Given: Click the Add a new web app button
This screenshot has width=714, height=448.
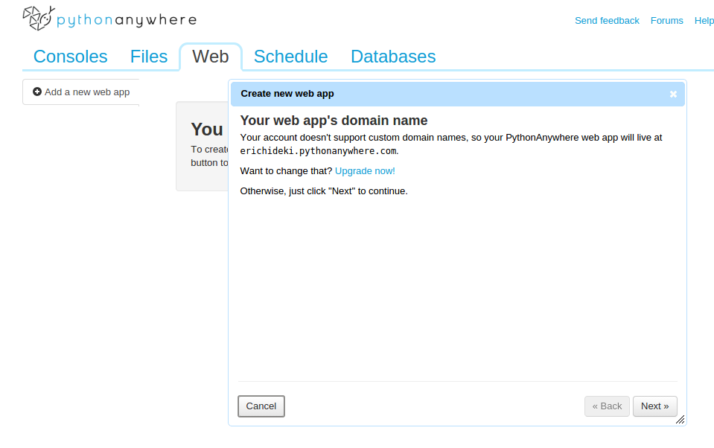Looking at the screenshot, I should (x=81, y=92).
